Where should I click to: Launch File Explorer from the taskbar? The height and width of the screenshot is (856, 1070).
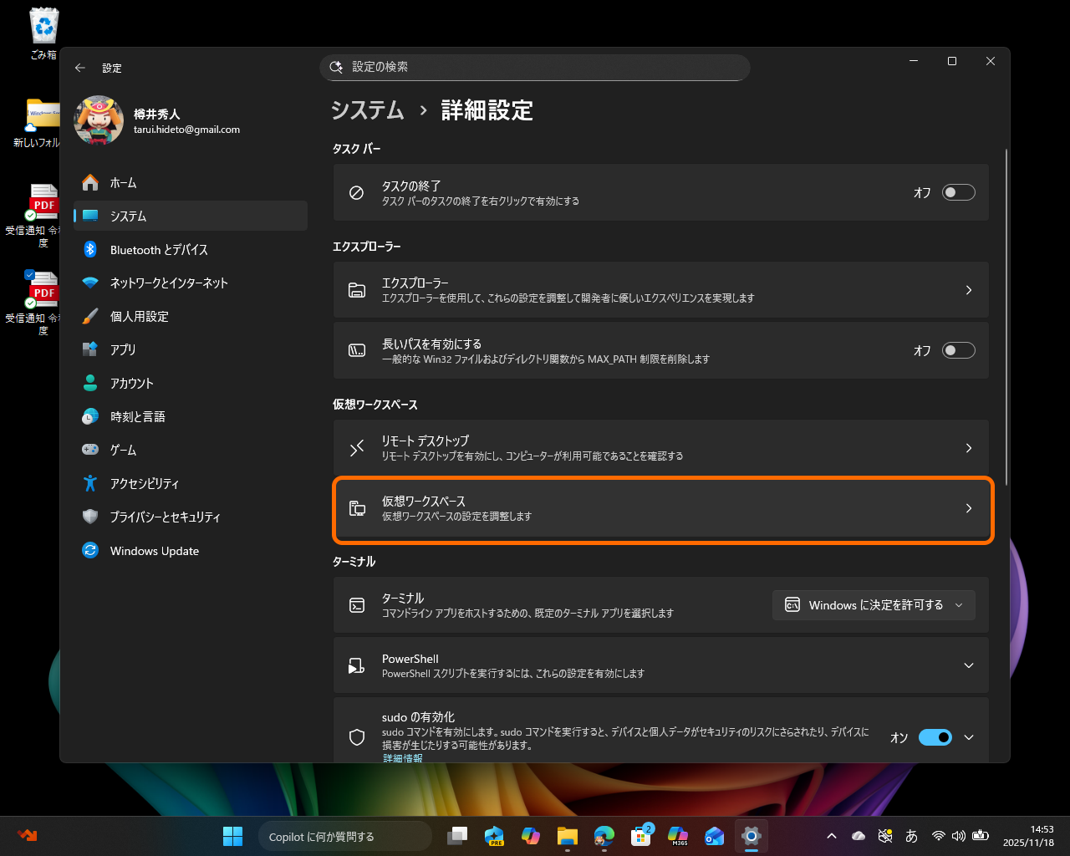coord(568,836)
